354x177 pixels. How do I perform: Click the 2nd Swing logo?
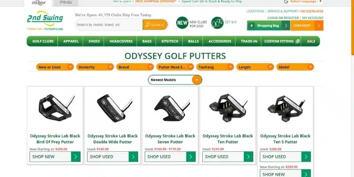click(x=45, y=20)
